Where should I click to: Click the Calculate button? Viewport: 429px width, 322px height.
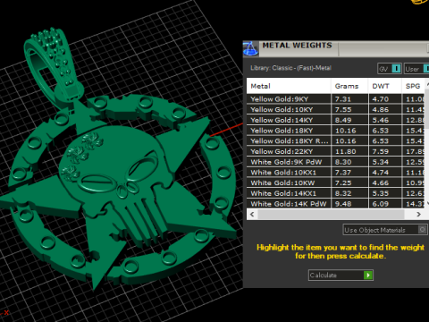(341, 275)
